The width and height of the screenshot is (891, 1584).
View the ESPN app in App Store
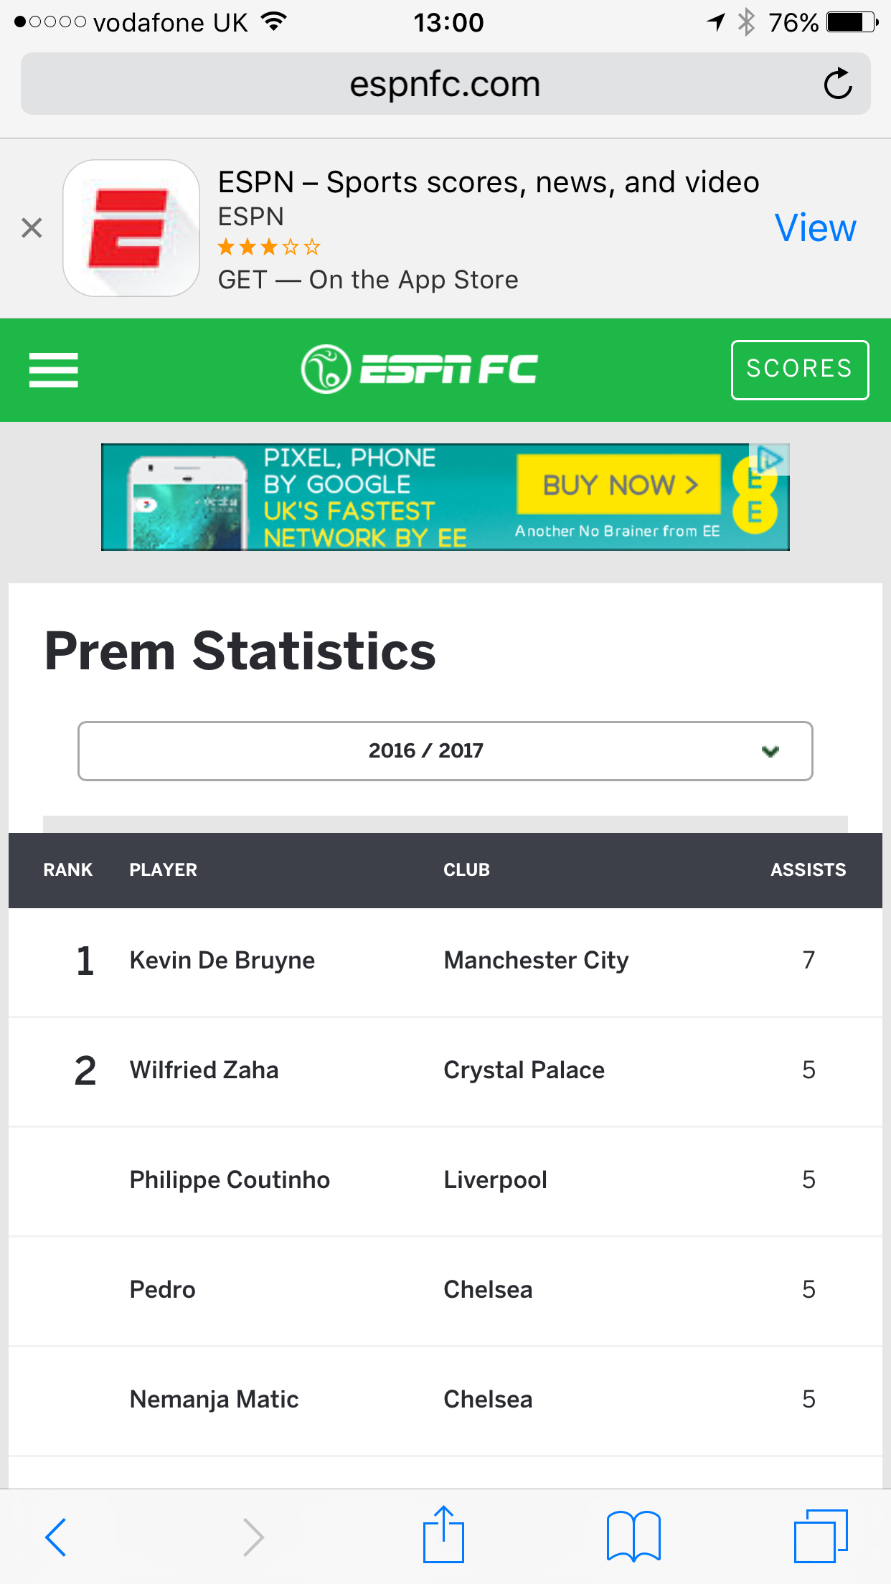[x=815, y=228]
